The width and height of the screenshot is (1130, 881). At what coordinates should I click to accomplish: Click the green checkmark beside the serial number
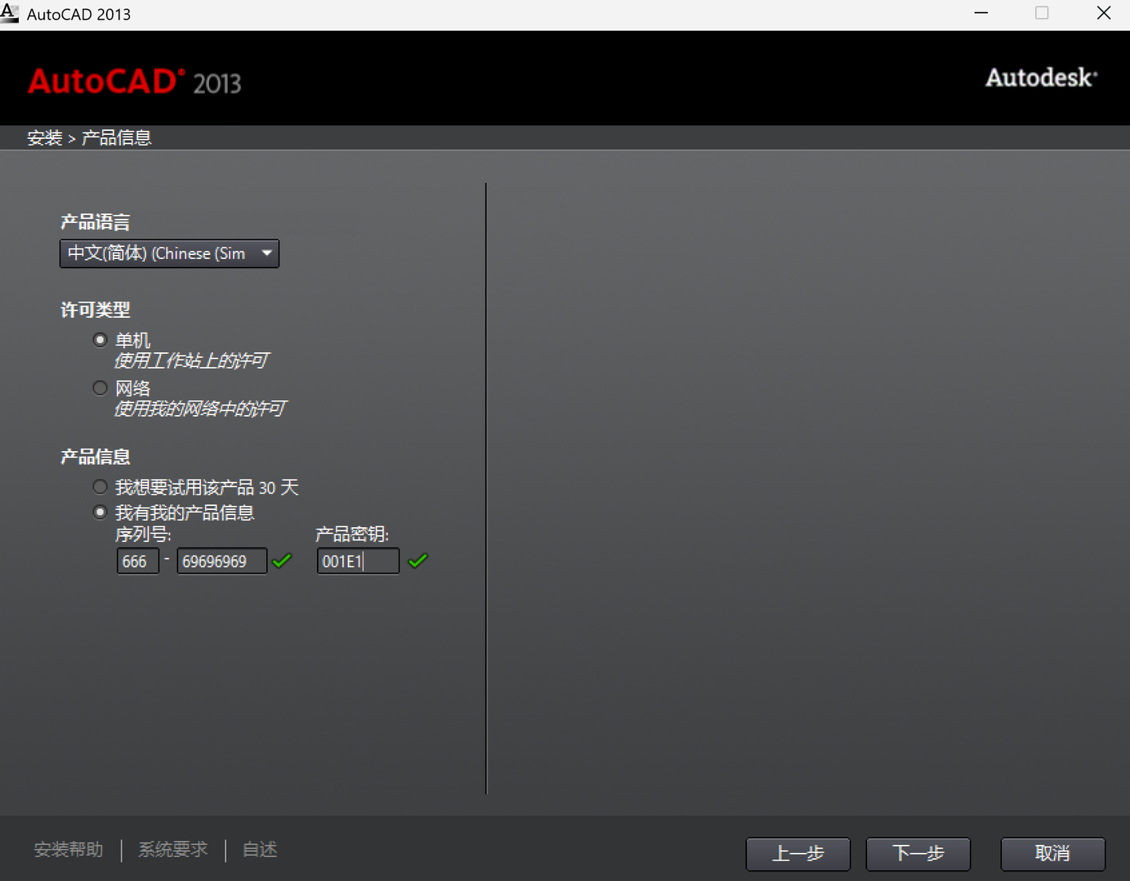click(282, 560)
